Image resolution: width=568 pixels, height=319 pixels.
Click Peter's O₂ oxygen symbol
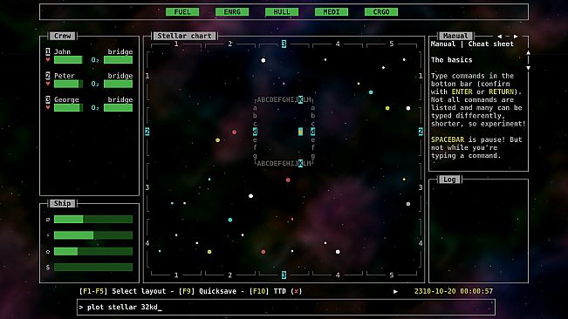point(95,84)
